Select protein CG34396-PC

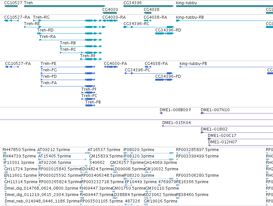click(x=149, y=73)
